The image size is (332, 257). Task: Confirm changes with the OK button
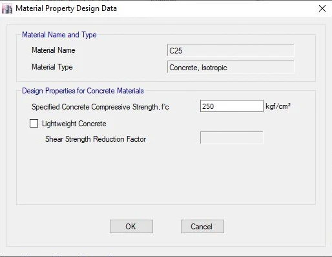[131, 226]
